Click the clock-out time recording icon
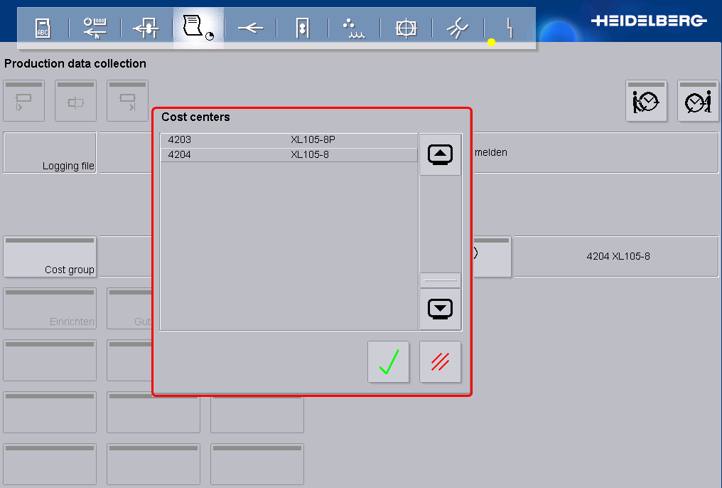 tap(697, 100)
